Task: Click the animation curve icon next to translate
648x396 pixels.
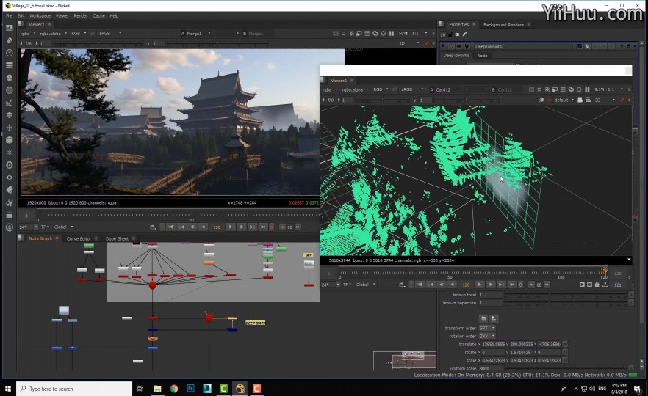Action: tap(565, 344)
